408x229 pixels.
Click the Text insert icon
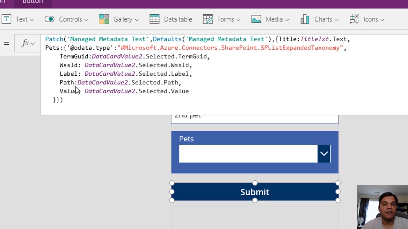click(6, 19)
